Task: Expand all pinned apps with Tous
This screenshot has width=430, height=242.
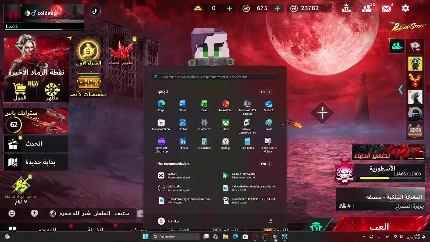Action: (x=265, y=92)
